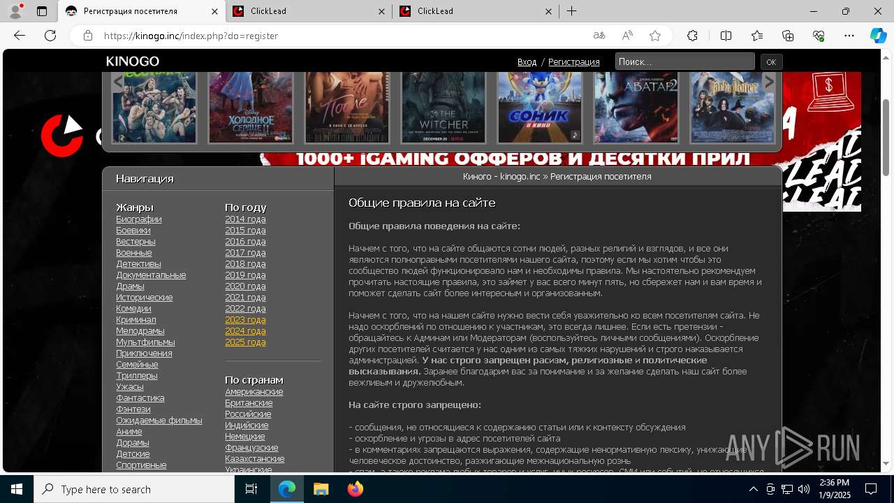This screenshot has height=503, width=894.
Task: Launch Firefox from the taskbar
Action: coord(356,489)
